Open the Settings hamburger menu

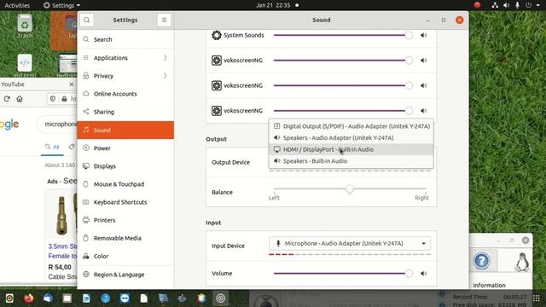pyautogui.click(x=164, y=20)
